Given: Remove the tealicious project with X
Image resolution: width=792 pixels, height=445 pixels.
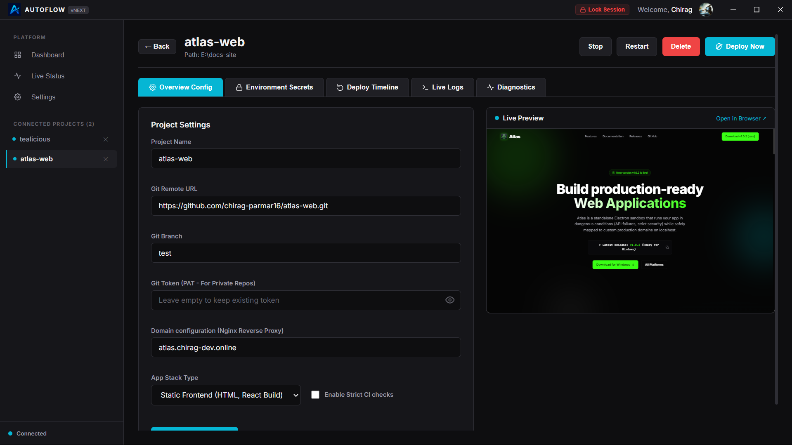Looking at the screenshot, I should (x=106, y=139).
